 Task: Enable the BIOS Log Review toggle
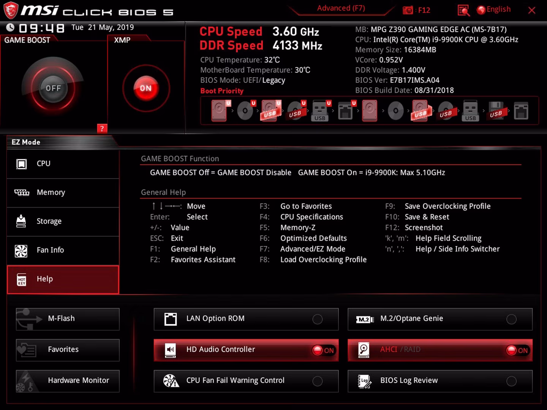pos(511,381)
